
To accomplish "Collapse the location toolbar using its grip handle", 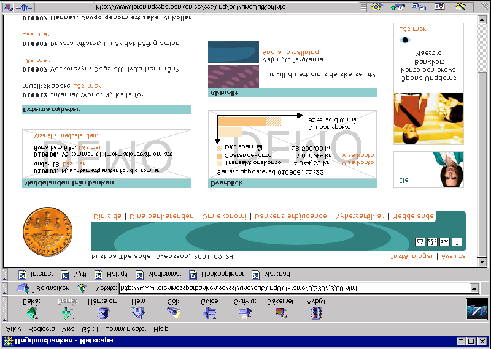I will pos(5,288).
